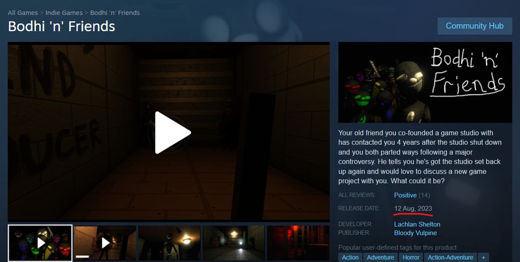This screenshot has height=262, width=520.
Task: Click the ALL REVIEWS label
Action: click(357, 195)
